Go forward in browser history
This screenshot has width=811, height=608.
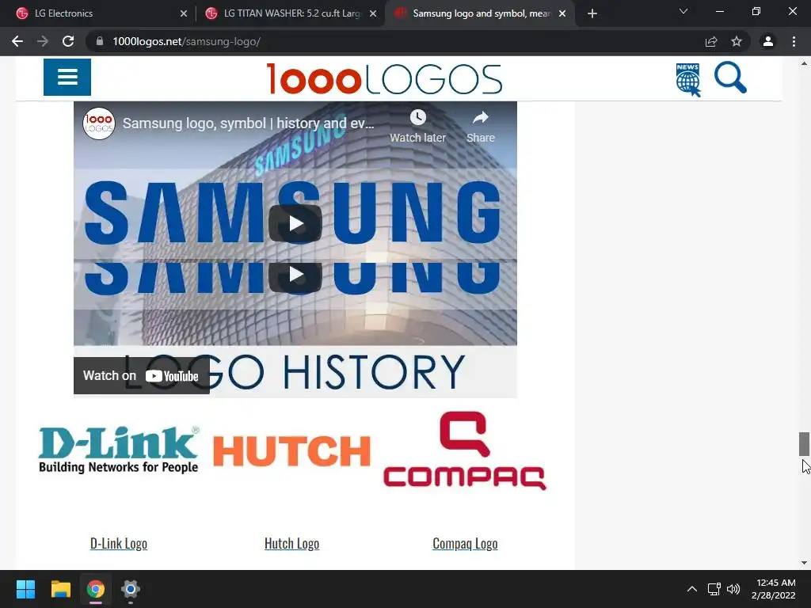point(43,41)
